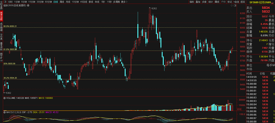This screenshot has height=123, width=275.
Task: Click the 时间 column header in tick list
Action: coord(249,74)
